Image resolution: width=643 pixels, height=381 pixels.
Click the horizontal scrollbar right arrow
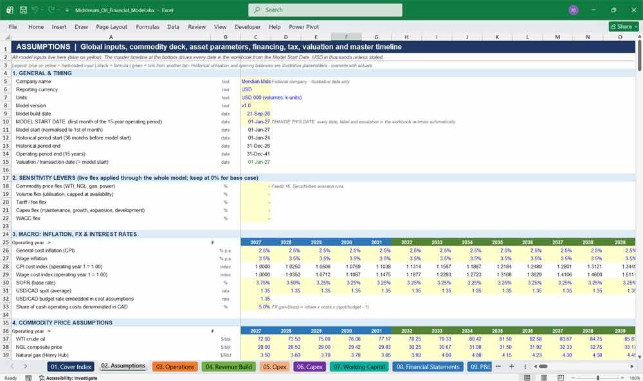pos(632,366)
